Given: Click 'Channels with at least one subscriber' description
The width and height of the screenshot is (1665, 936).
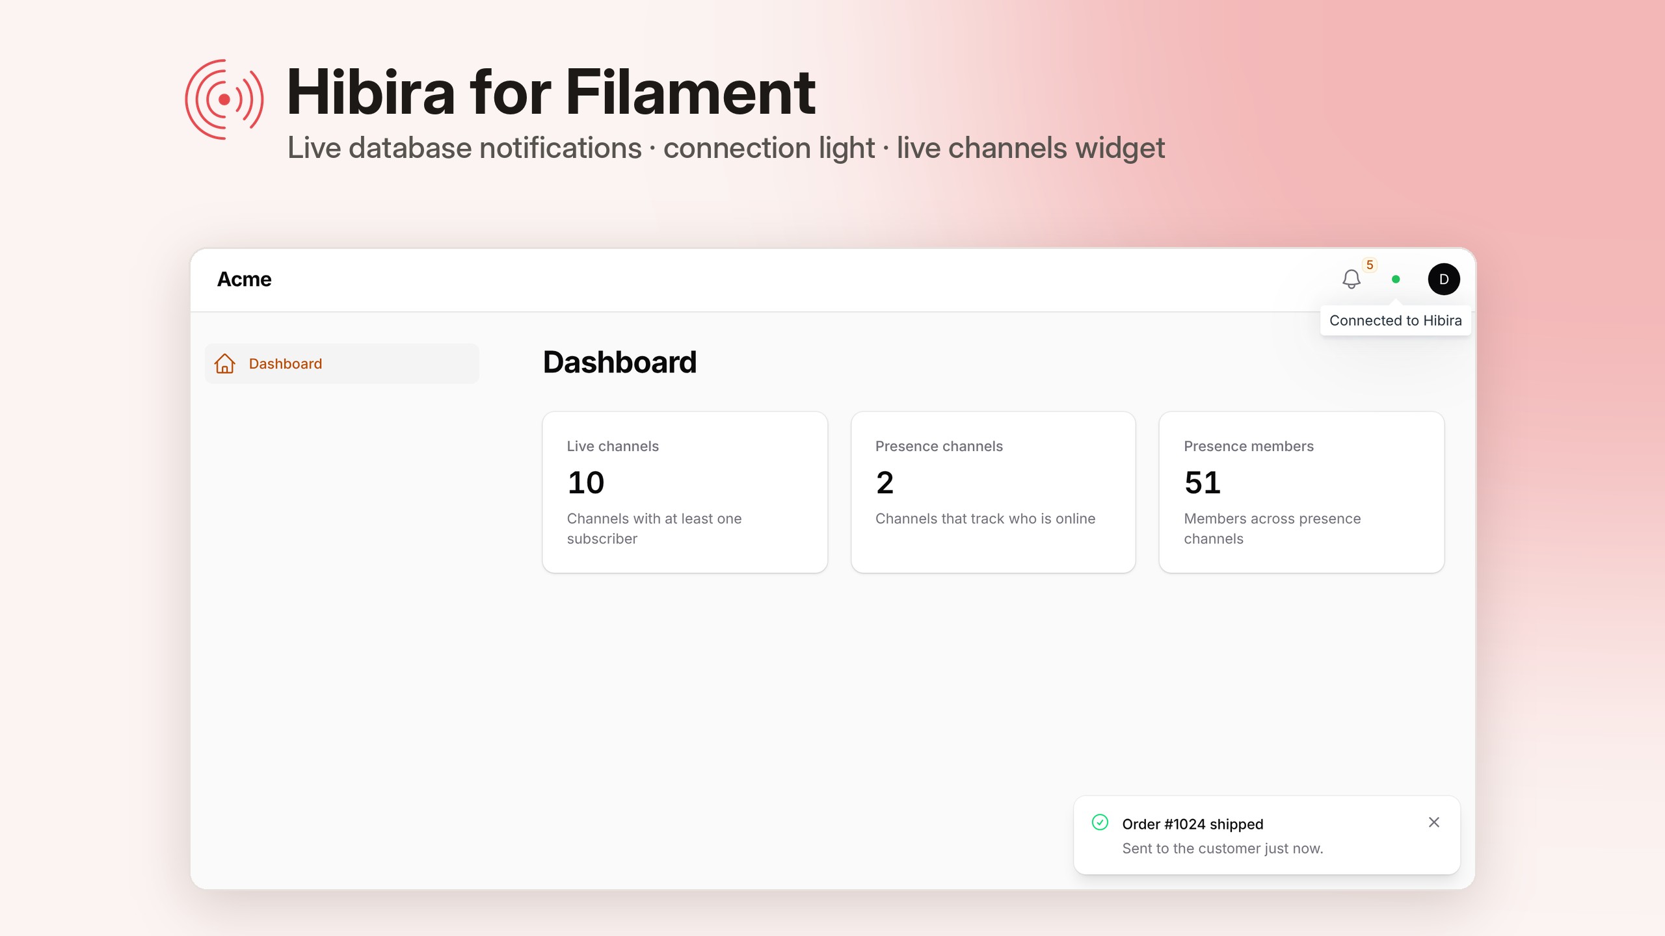Looking at the screenshot, I should [x=654, y=528].
